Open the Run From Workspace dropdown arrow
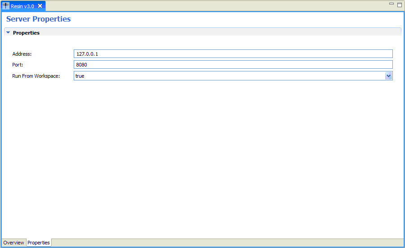This screenshot has height=248, width=405. pyautogui.click(x=388, y=76)
